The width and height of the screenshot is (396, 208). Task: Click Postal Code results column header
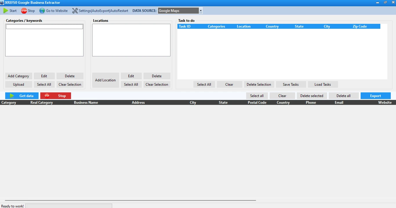click(x=257, y=103)
